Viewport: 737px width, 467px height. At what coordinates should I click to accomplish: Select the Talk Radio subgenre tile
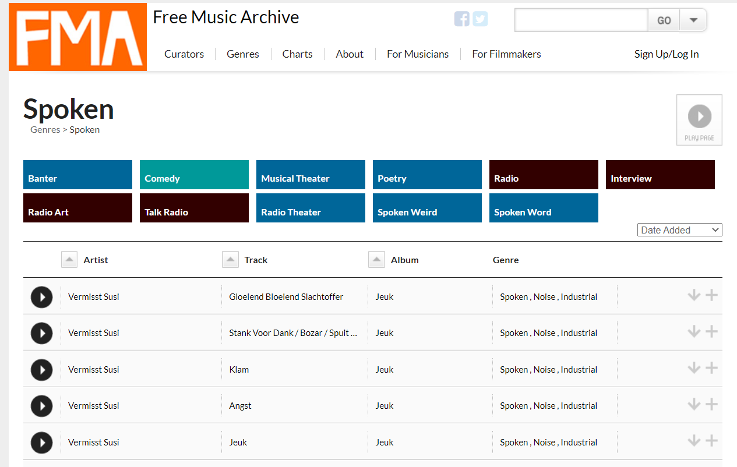click(194, 208)
